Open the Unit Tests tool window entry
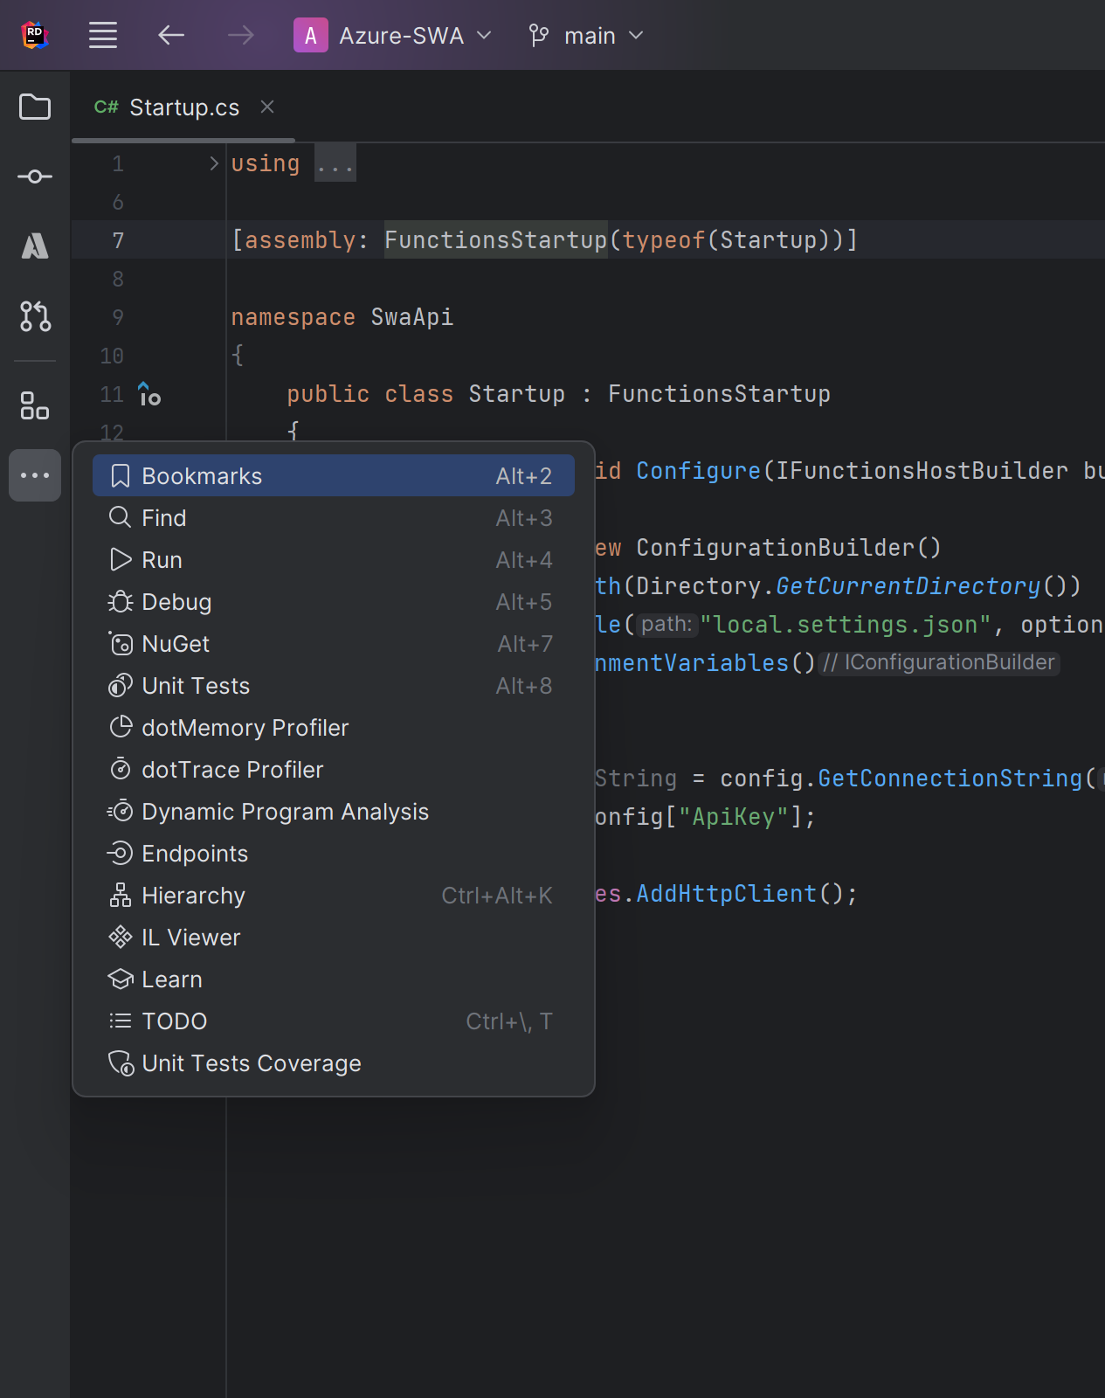The image size is (1105, 1398). coord(334,685)
